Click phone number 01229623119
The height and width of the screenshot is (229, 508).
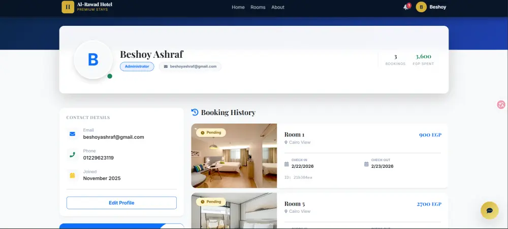99,158
